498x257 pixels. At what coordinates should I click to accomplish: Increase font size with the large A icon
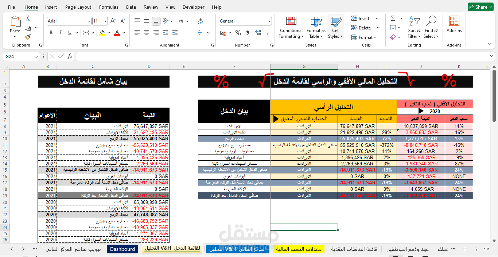tap(113, 21)
